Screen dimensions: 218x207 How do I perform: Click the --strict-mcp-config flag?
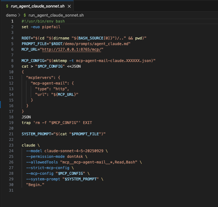[x=47, y=168]
